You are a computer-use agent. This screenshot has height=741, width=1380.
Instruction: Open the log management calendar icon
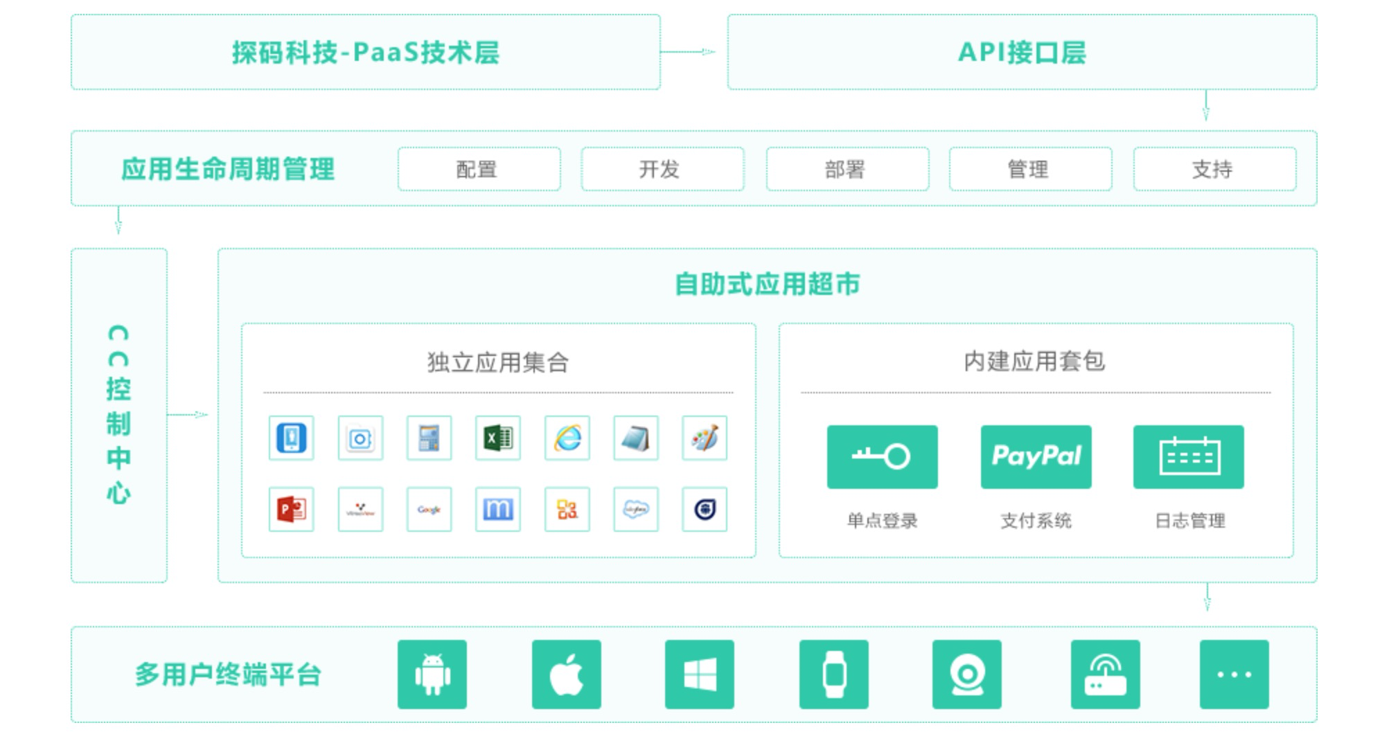pyautogui.click(x=1189, y=457)
